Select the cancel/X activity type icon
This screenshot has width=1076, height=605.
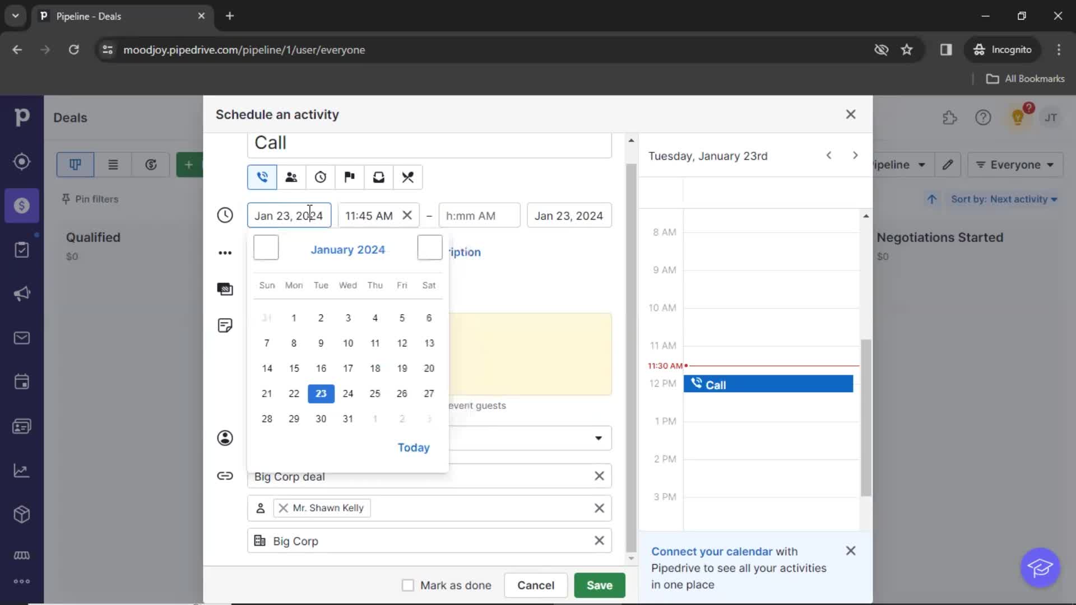(409, 177)
